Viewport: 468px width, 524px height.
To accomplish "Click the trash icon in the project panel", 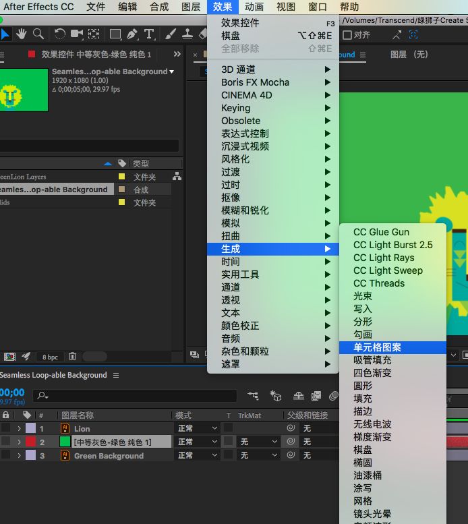I will point(72,356).
